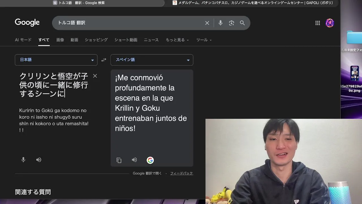Click into Japanese source text area
Image resolution: width=362 pixels, height=204 pixels.
54,85
